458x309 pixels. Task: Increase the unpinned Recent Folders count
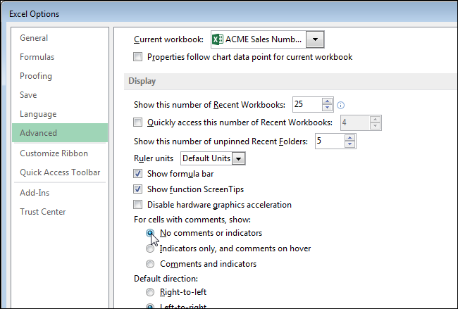350,138
